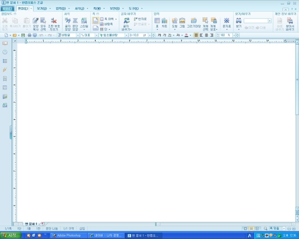Create a new document from quick toolbar
Screen dimensions: 299x239
[6, 35]
